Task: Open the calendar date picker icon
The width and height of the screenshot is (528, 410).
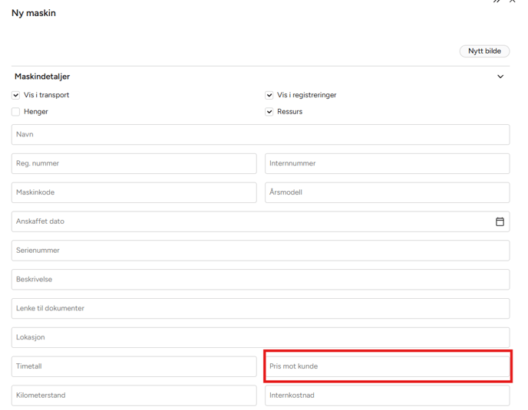Action: click(500, 221)
